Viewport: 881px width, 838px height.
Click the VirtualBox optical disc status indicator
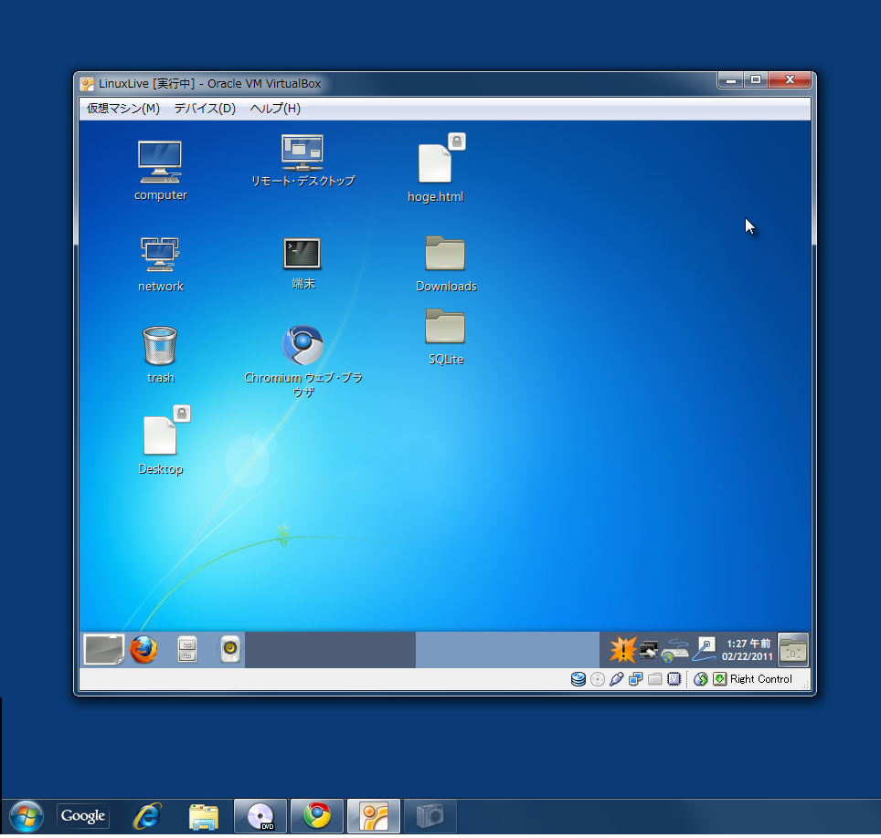tap(598, 679)
